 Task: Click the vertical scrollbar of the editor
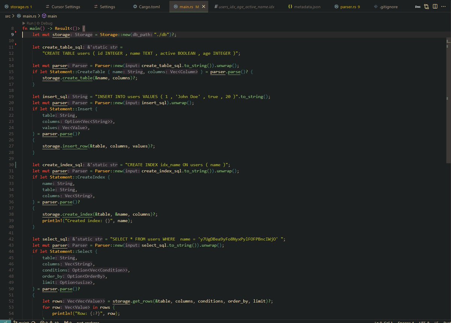[448, 100]
